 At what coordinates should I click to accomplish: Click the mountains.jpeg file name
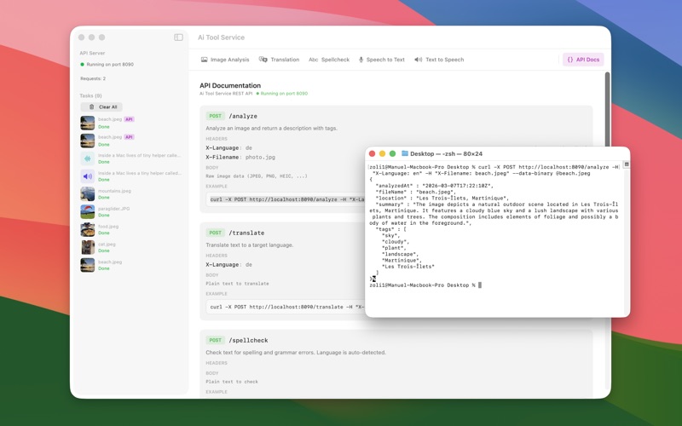point(114,191)
